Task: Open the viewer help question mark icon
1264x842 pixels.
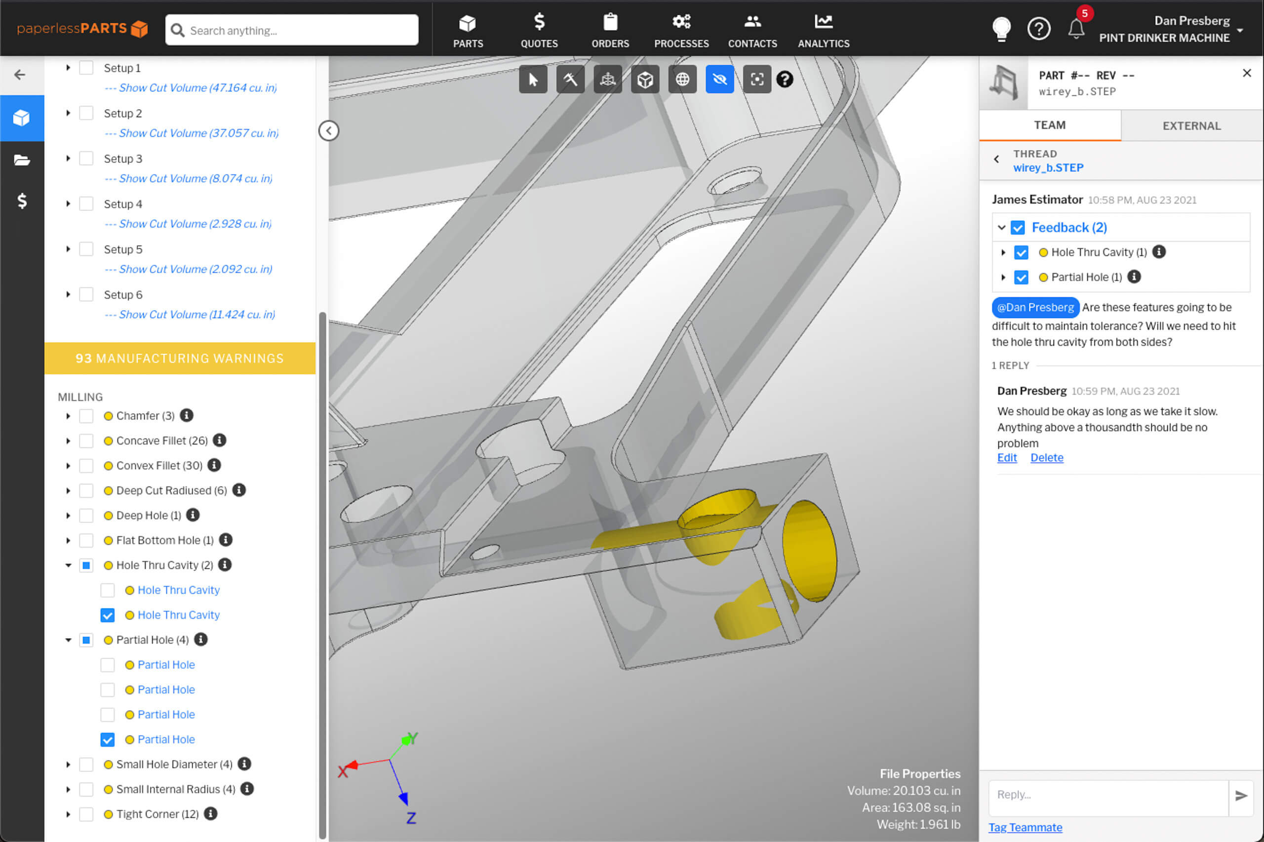Action: (785, 79)
